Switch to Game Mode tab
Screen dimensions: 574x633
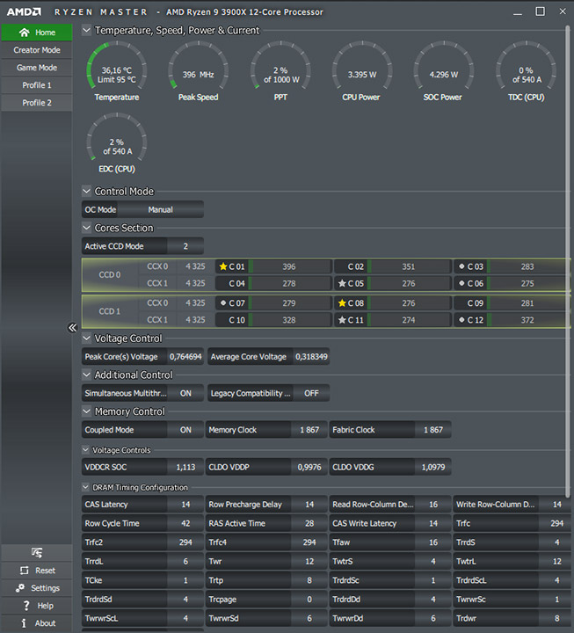coord(37,68)
